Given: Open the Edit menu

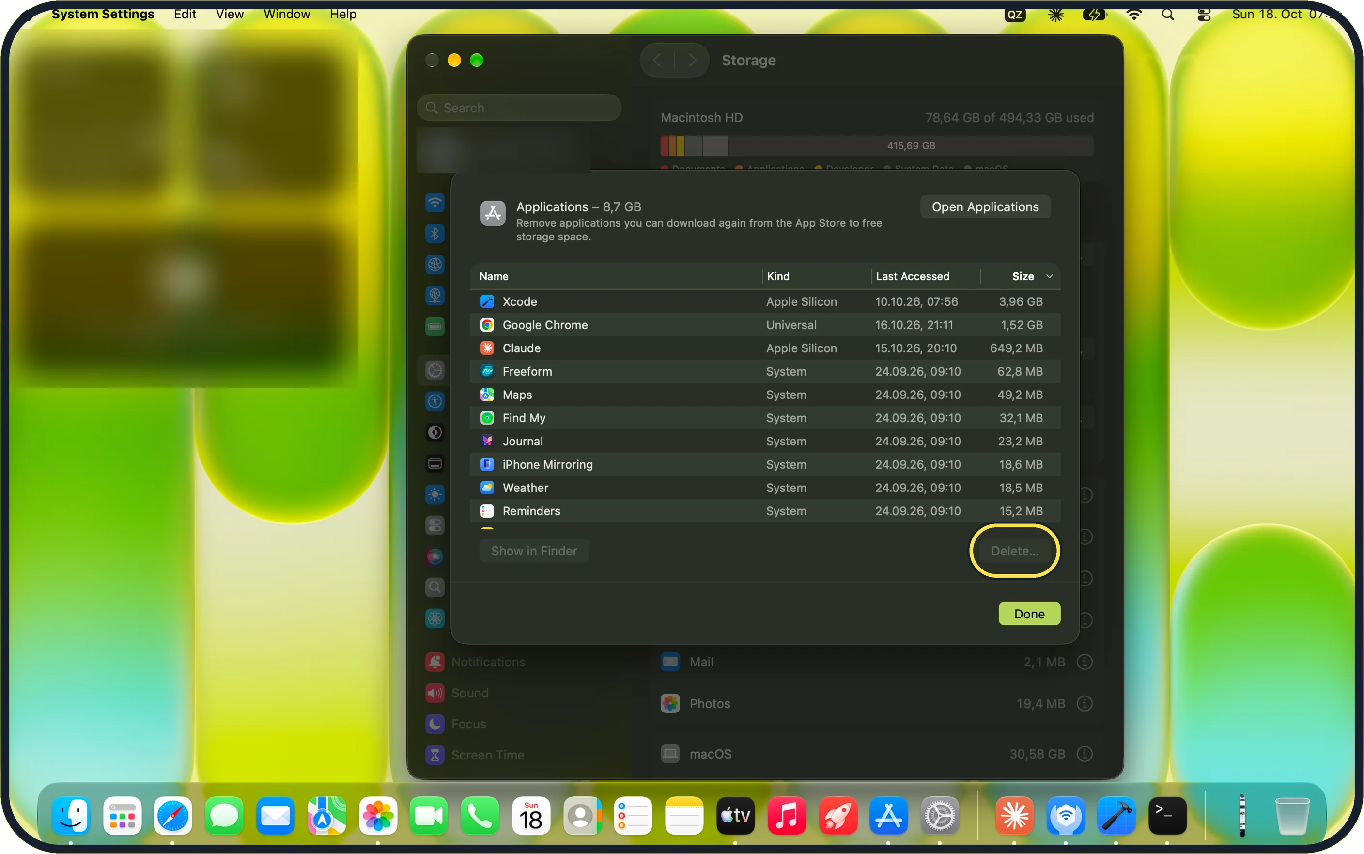Looking at the screenshot, I should 185,14.
